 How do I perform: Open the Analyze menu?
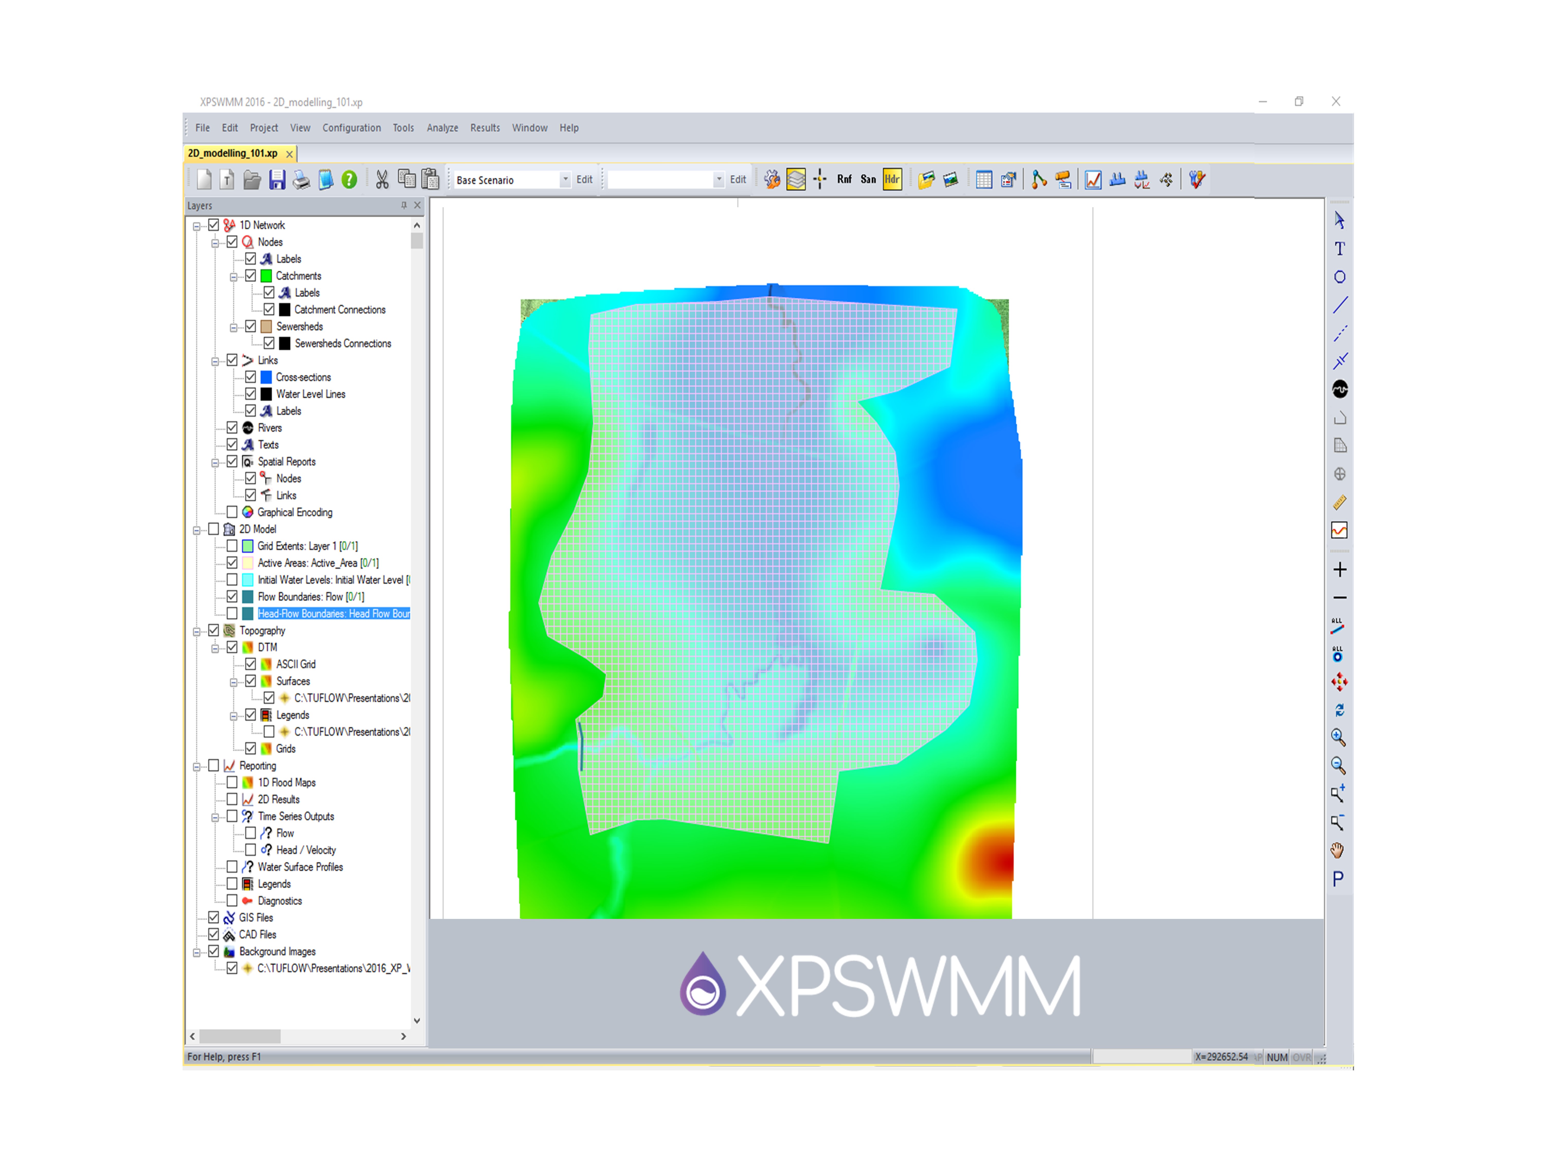[442, 128]
